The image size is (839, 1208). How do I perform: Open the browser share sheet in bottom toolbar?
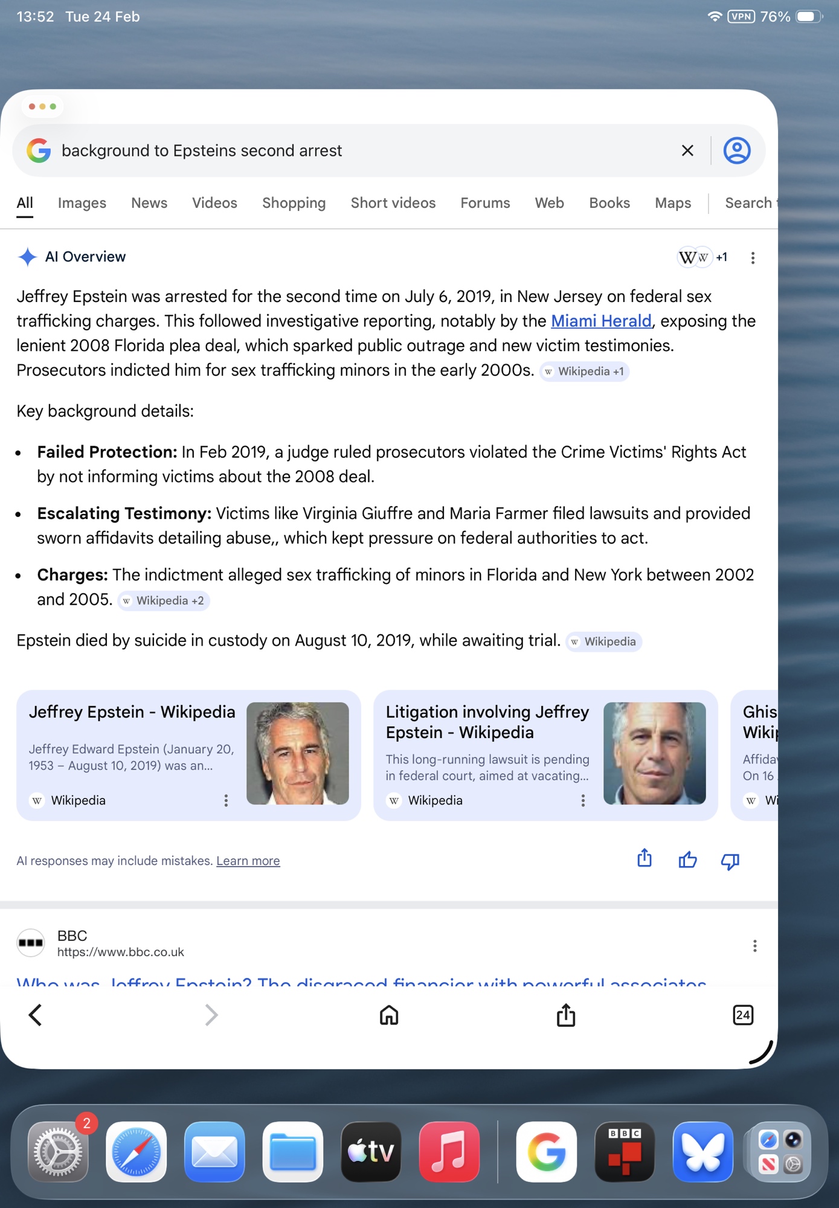(x=565, y=1015)
